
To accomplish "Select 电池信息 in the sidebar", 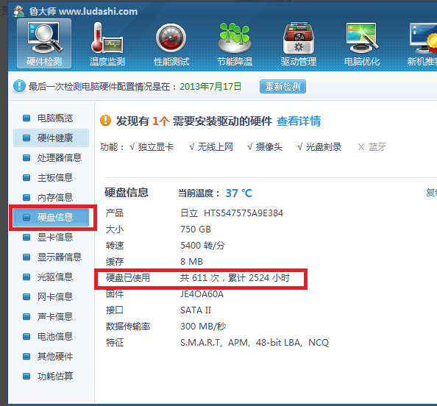I will (51, 336).
